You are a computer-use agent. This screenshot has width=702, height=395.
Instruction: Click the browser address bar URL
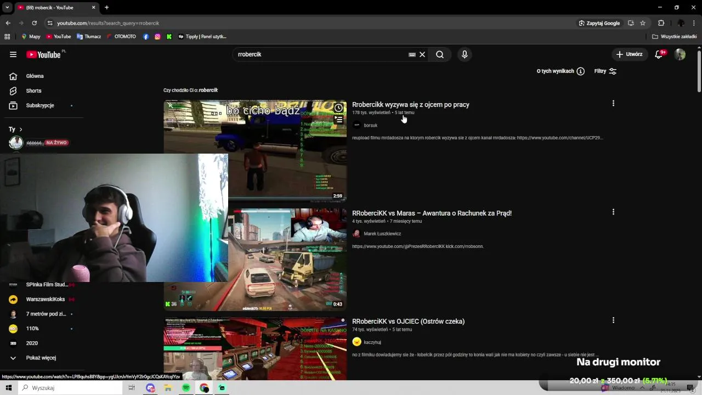[x=108, y=23]
